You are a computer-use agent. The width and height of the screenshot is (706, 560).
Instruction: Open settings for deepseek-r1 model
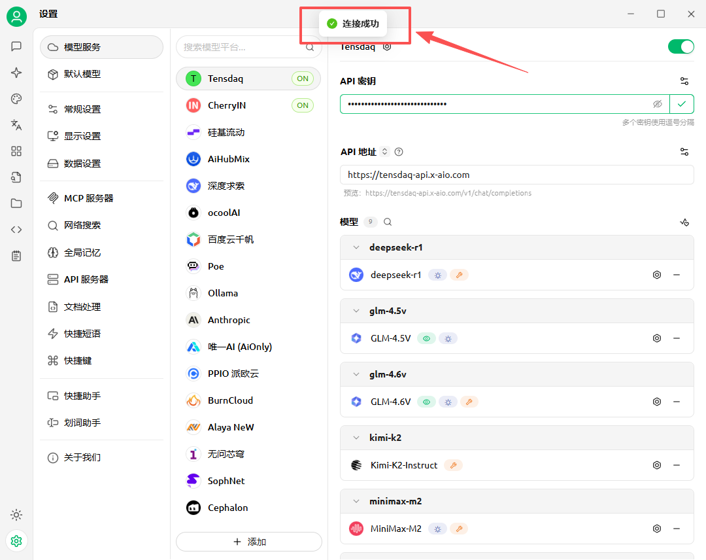click(657, 275)
